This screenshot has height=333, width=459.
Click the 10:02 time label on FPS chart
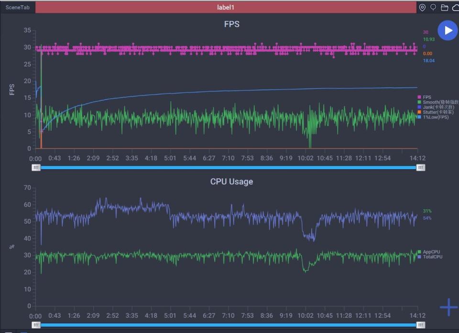tap(306, 158)
